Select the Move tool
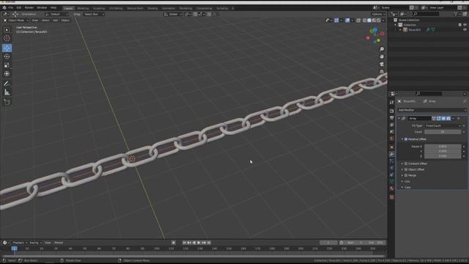 point(7,48)
